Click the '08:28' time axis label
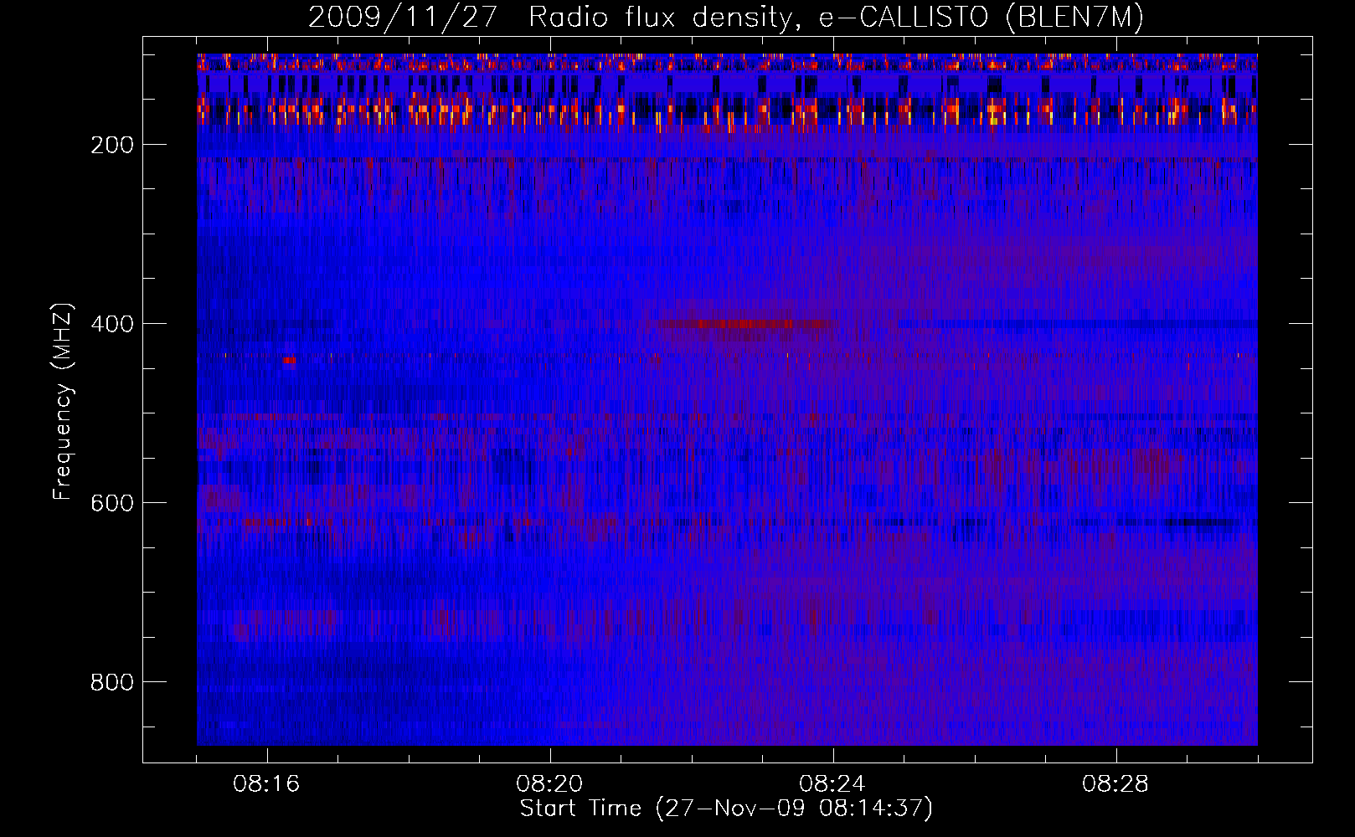Screen dimensions: 1355x837 tap(1115, 784)
